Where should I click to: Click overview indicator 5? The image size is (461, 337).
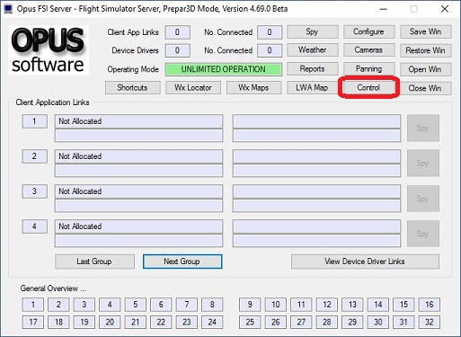pos(136,305)
